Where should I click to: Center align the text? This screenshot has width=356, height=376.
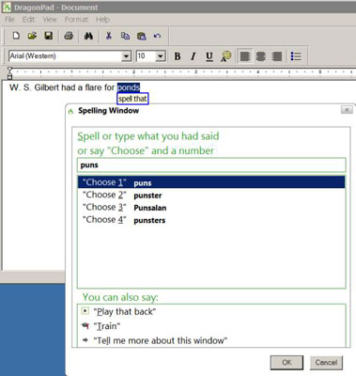pyautogui.click(x=261, y=56)
